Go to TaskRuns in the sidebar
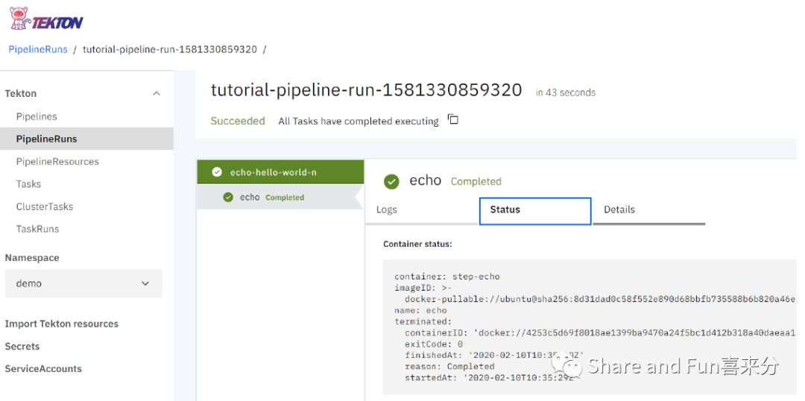805x401 pixels. [37, 229]
